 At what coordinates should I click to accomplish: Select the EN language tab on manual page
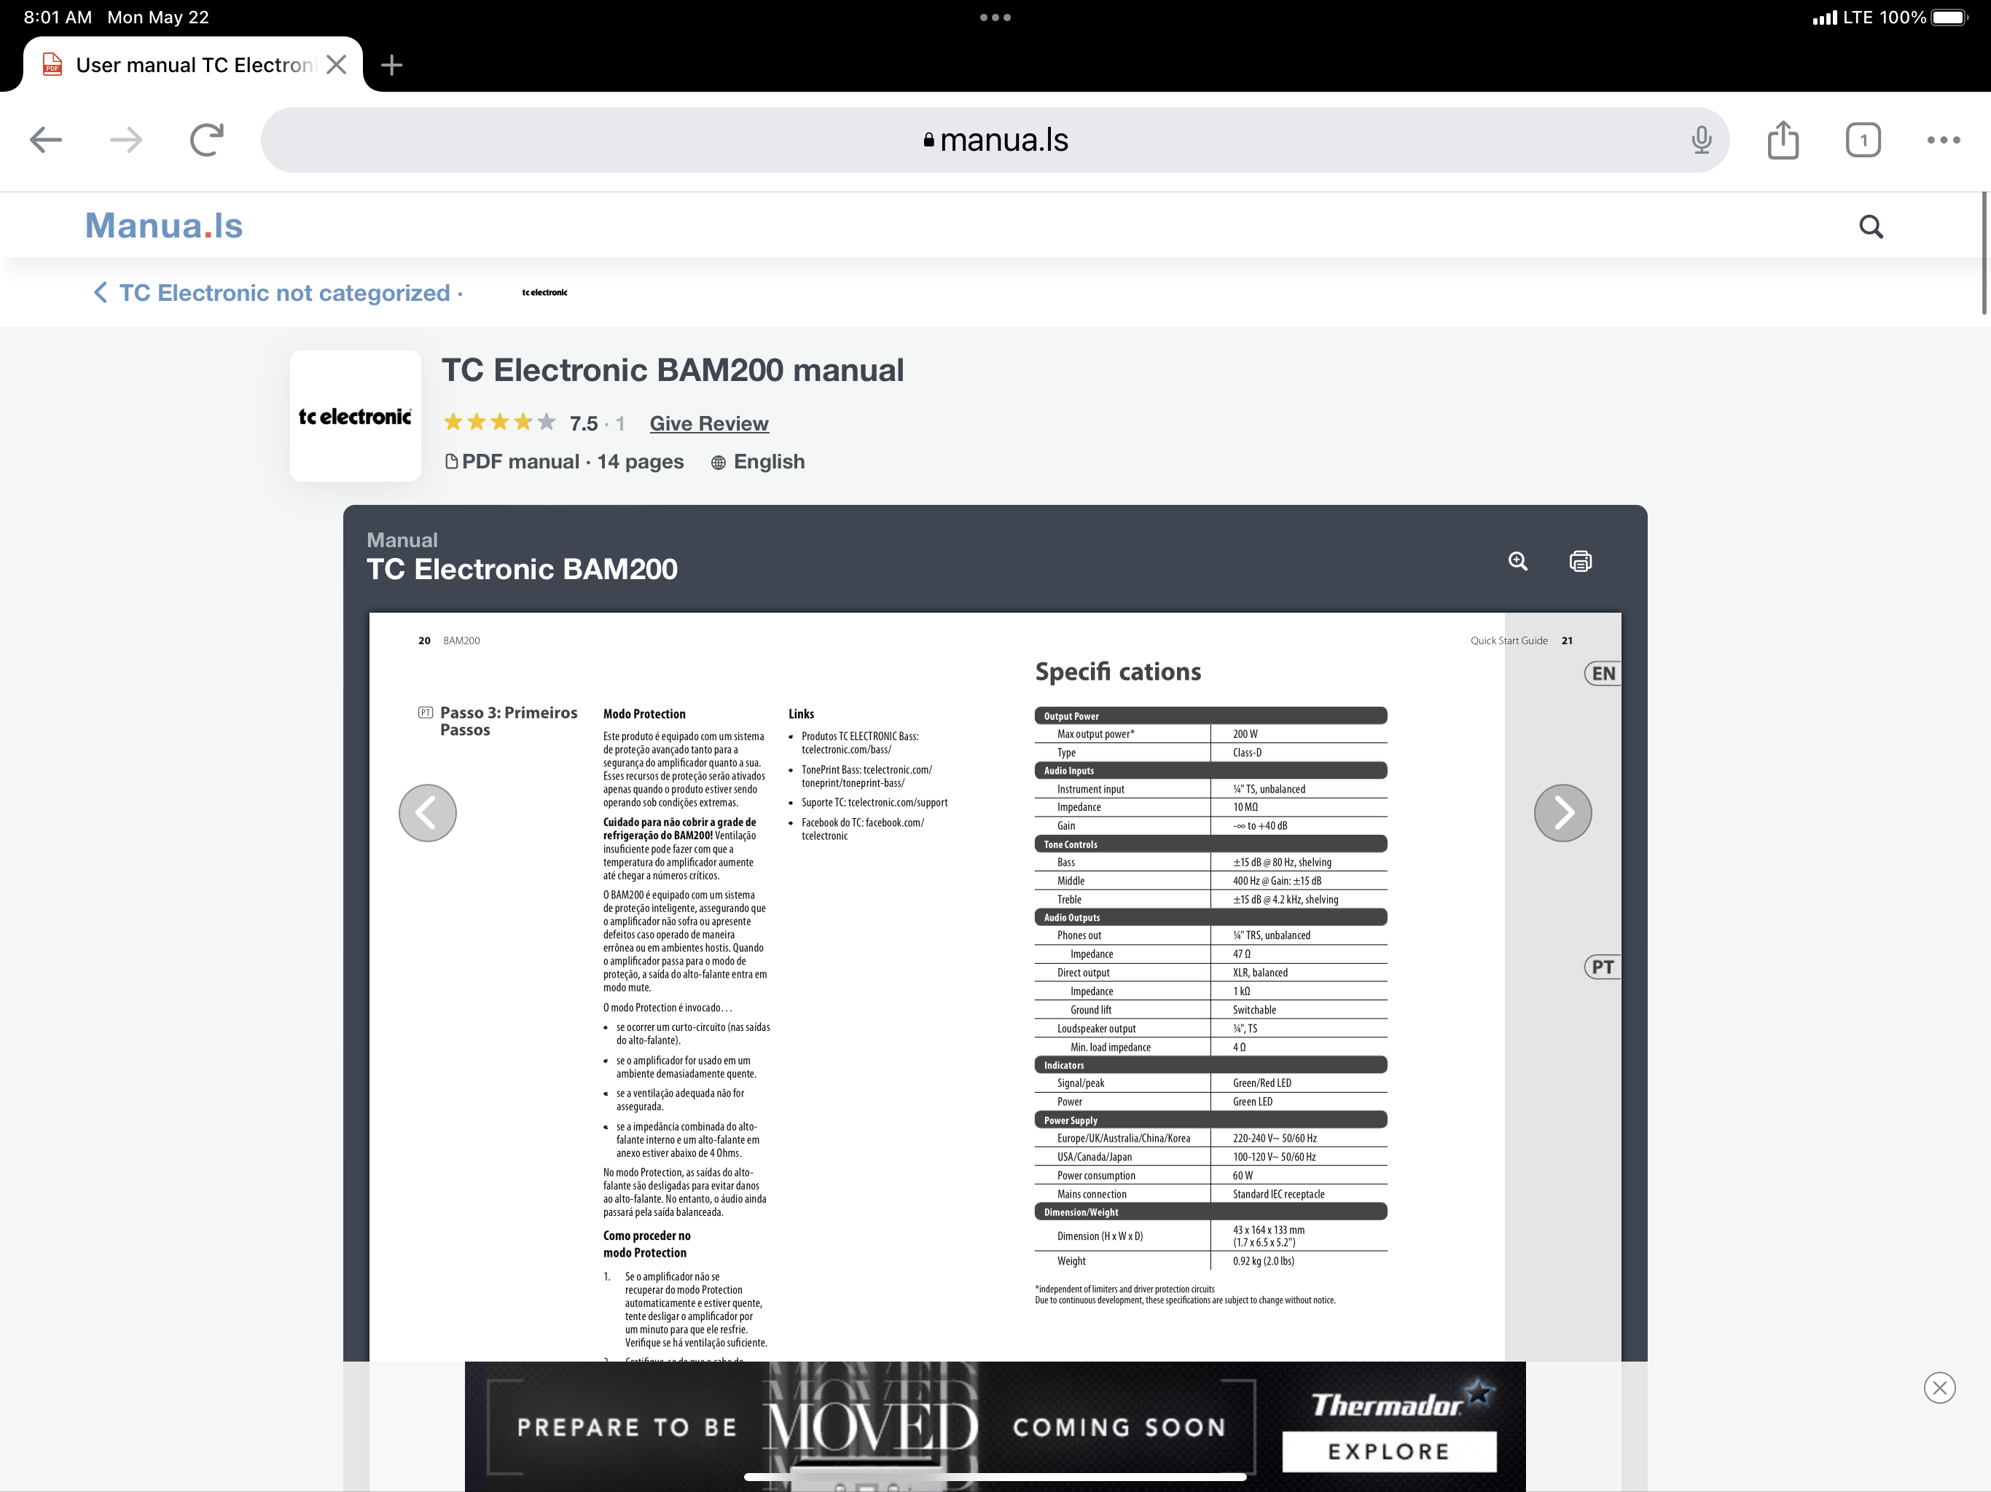coord(1602,673)
